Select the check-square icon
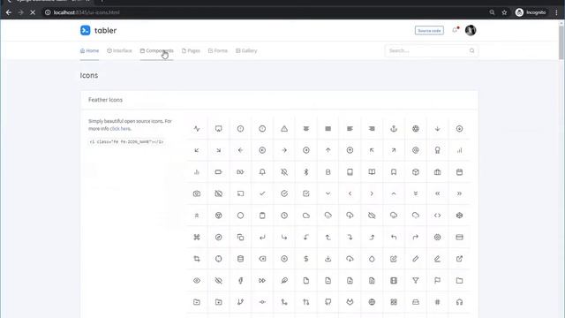Screen dimensions: 565x318 (306, 193)
